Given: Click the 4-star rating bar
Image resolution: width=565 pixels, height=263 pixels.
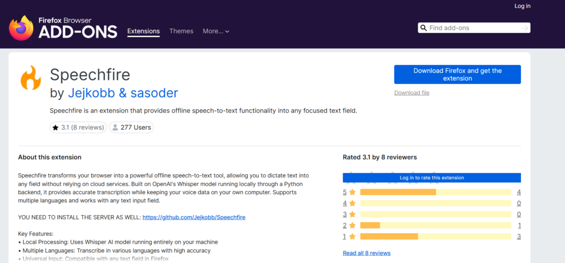Looking at the screenshot, I should click(x=436, y=203).
